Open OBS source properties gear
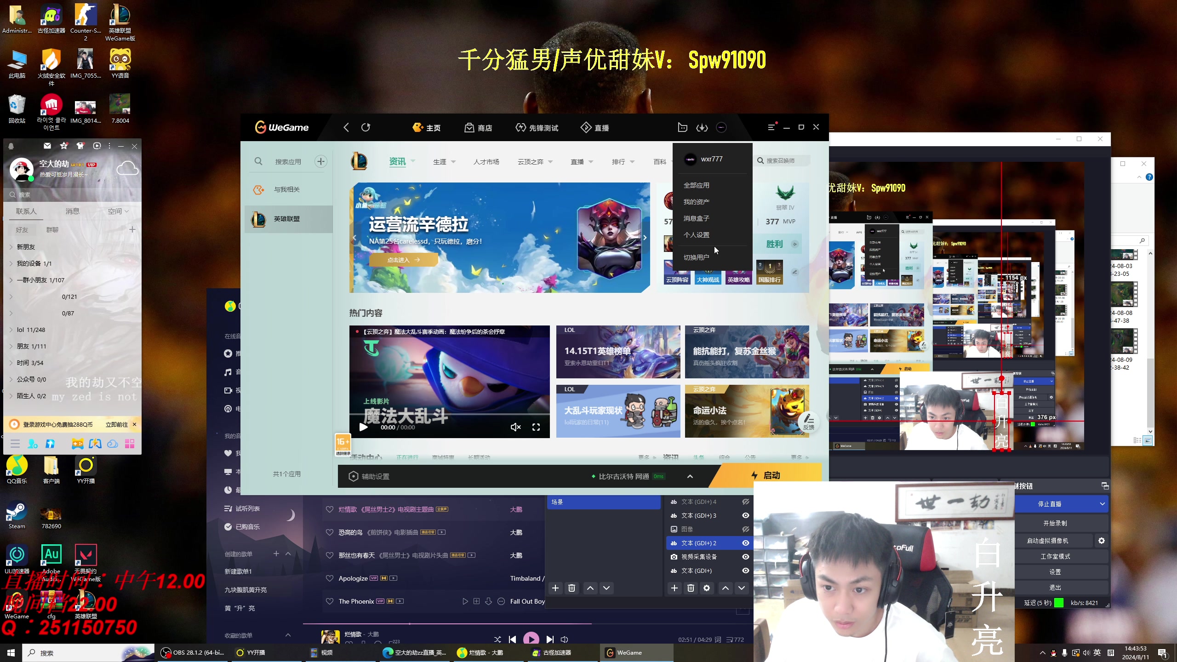 [x=707, y=588]
